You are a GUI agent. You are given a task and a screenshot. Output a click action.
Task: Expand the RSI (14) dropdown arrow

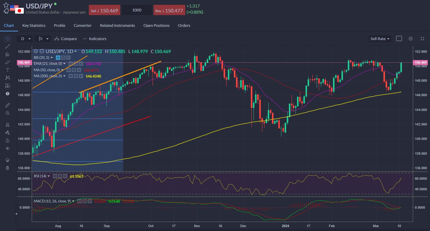point(49,176)
